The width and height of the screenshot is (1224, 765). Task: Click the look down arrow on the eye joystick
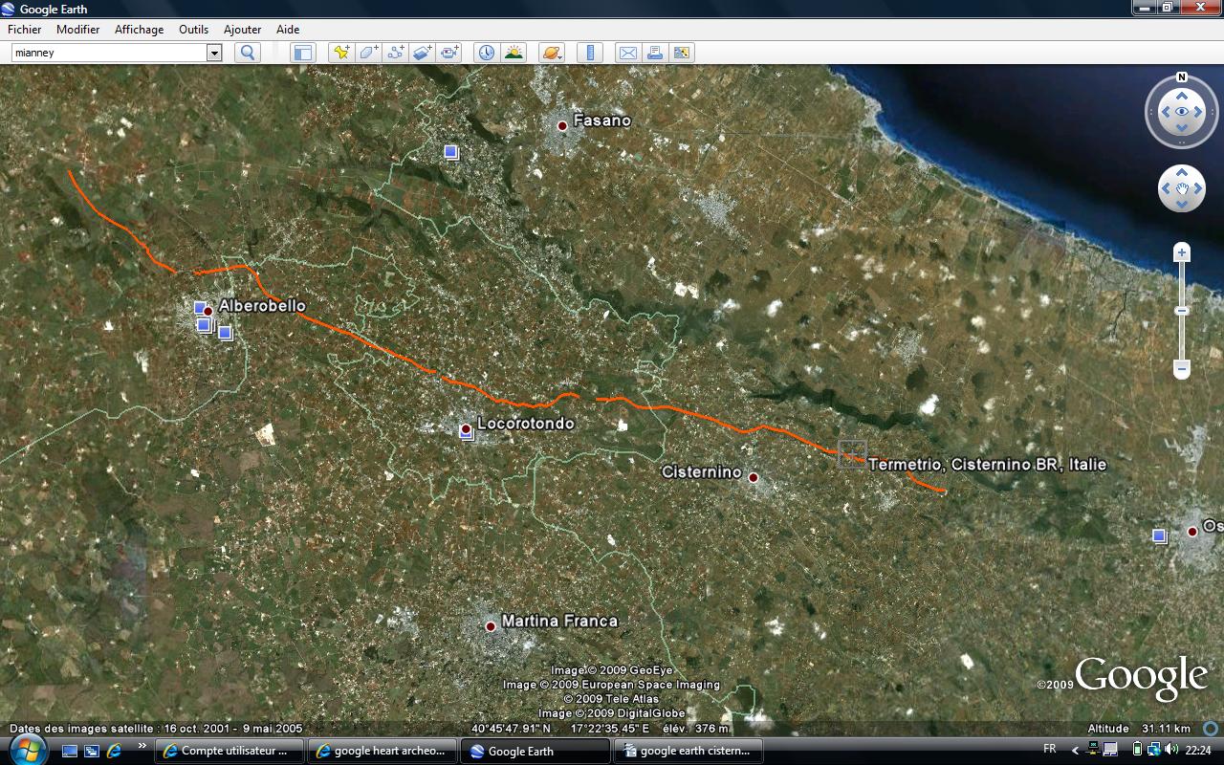pyautogui.click(x=1182, y=129)
